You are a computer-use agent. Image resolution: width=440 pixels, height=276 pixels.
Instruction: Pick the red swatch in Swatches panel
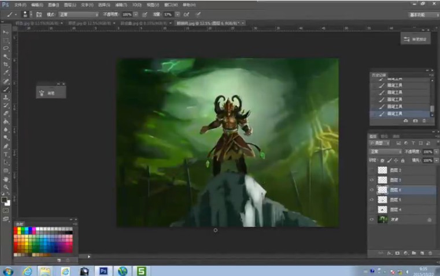pos(16,229)
